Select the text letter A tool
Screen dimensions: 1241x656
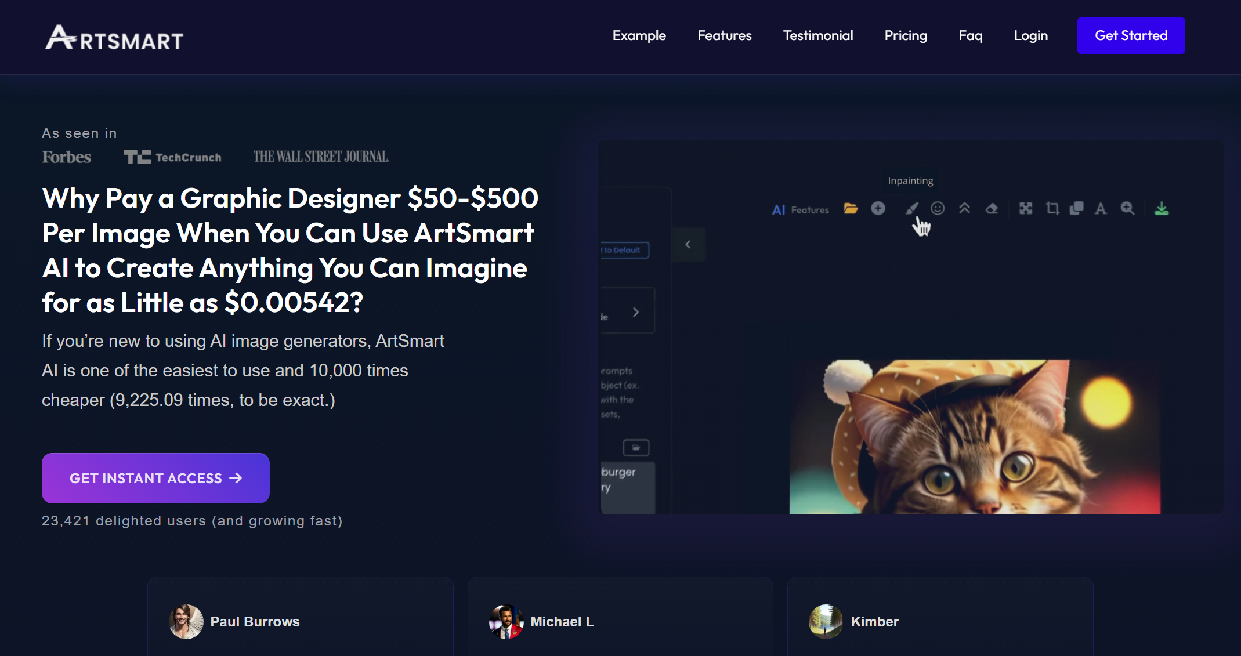1101,208
